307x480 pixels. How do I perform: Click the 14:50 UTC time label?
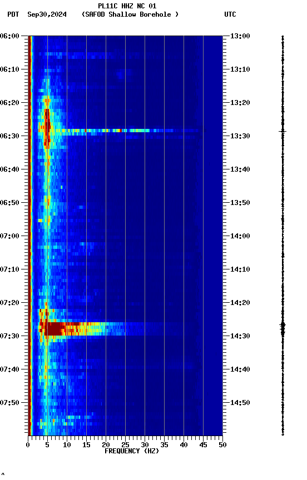(240, 403)
